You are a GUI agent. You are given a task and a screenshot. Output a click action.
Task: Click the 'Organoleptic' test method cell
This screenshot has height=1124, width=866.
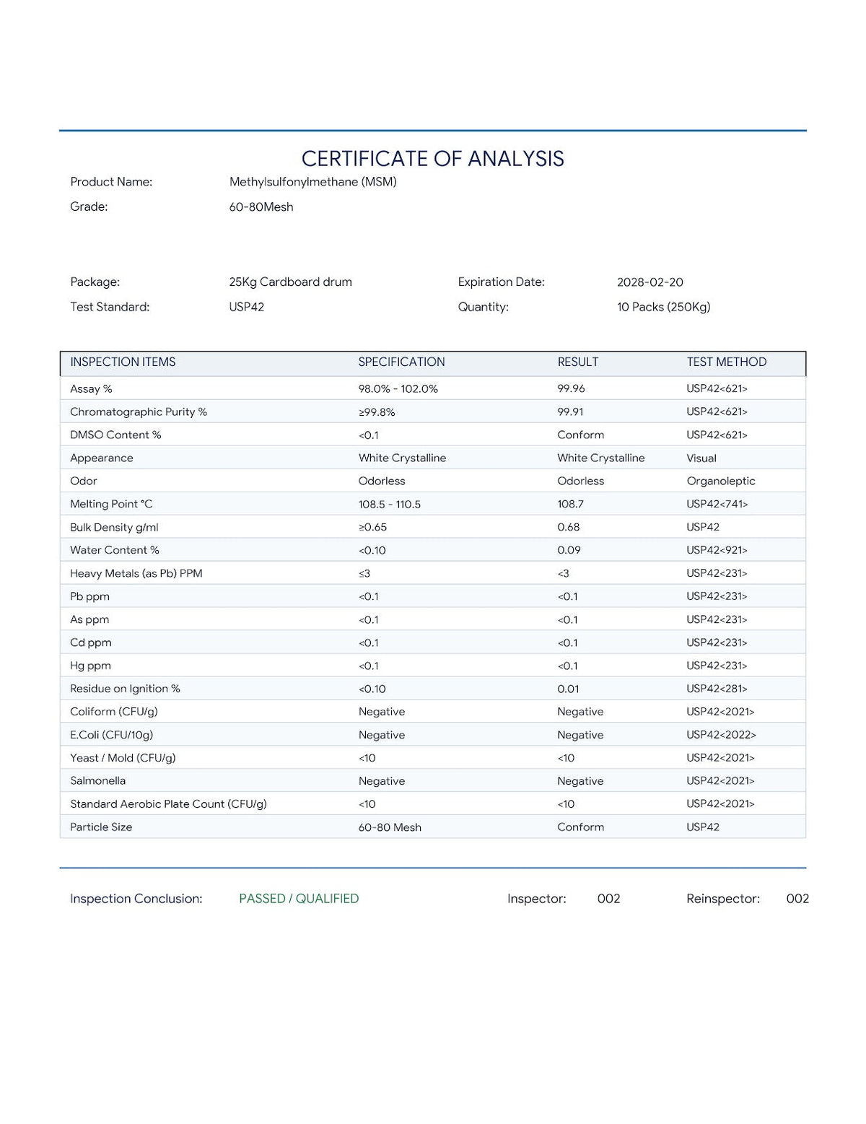pos(721,482)
